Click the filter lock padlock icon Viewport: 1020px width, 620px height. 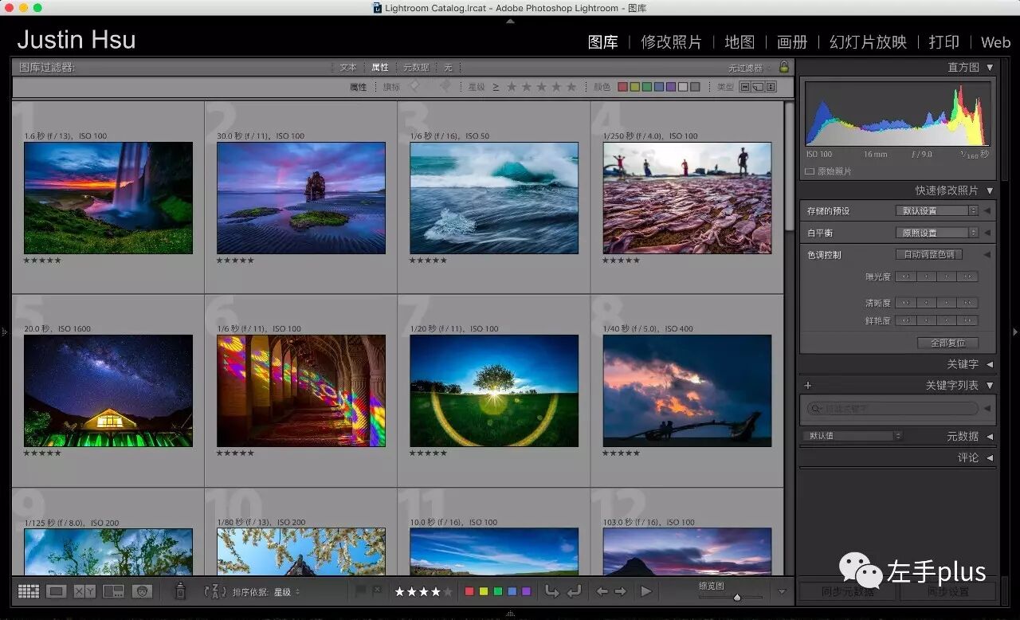point(783,68)
